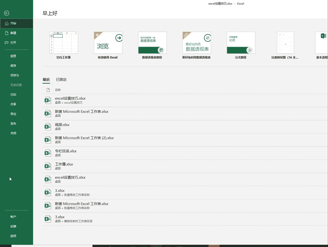Open the 反馈 page

tap(16, 226)
